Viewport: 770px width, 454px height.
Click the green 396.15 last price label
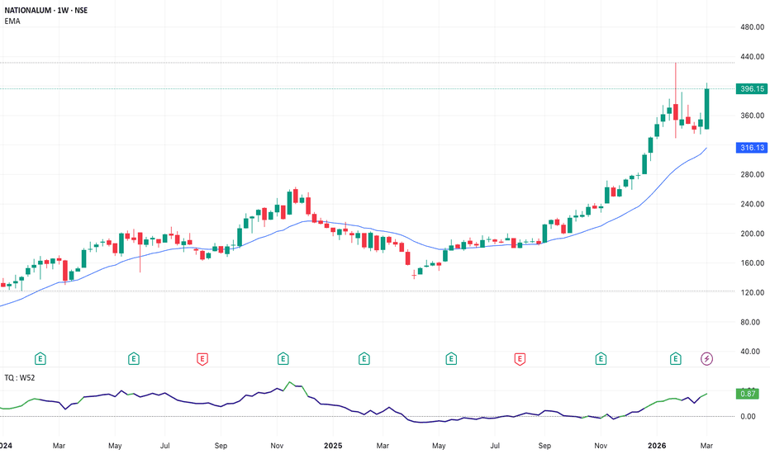[x=752, y=89]
